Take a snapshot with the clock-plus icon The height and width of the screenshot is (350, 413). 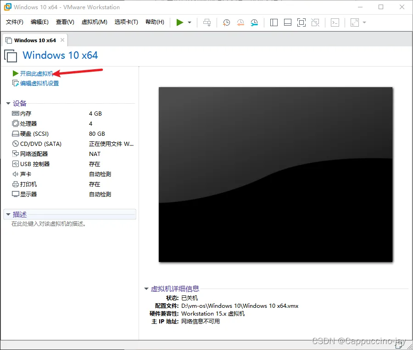[226, 22]
